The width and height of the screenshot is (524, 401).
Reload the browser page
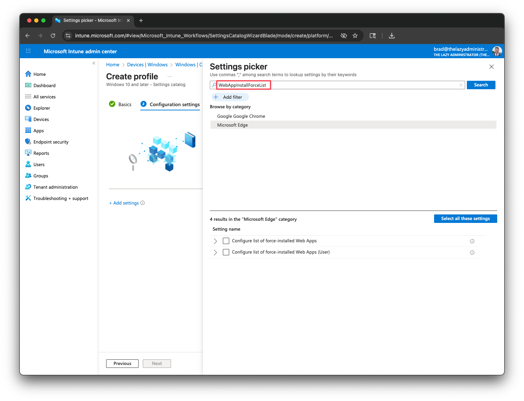click(53, 36)
